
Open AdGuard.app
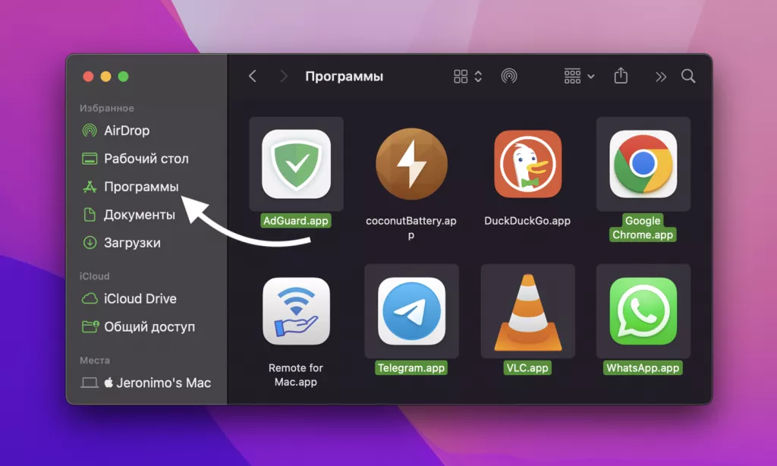295,163
